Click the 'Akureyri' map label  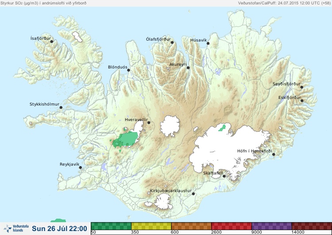[178, 64]
